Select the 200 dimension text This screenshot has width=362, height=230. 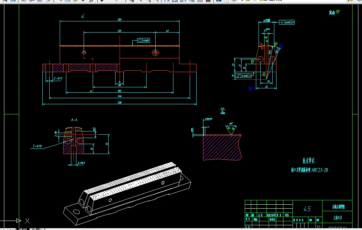point(119,20)
